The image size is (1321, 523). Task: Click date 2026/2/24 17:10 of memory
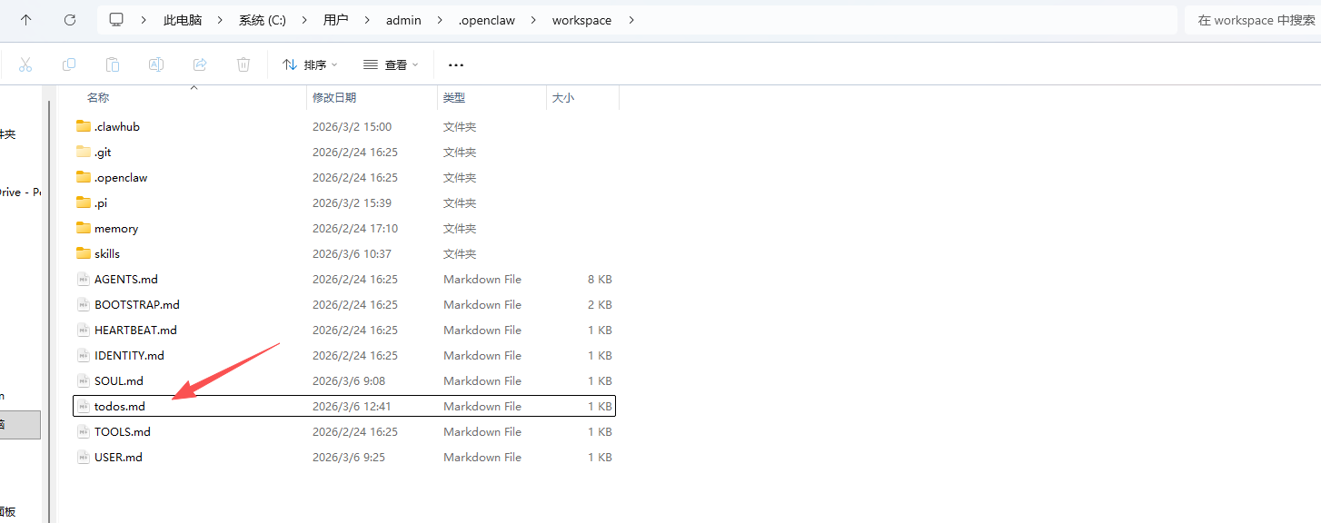(x=355, y=228)
